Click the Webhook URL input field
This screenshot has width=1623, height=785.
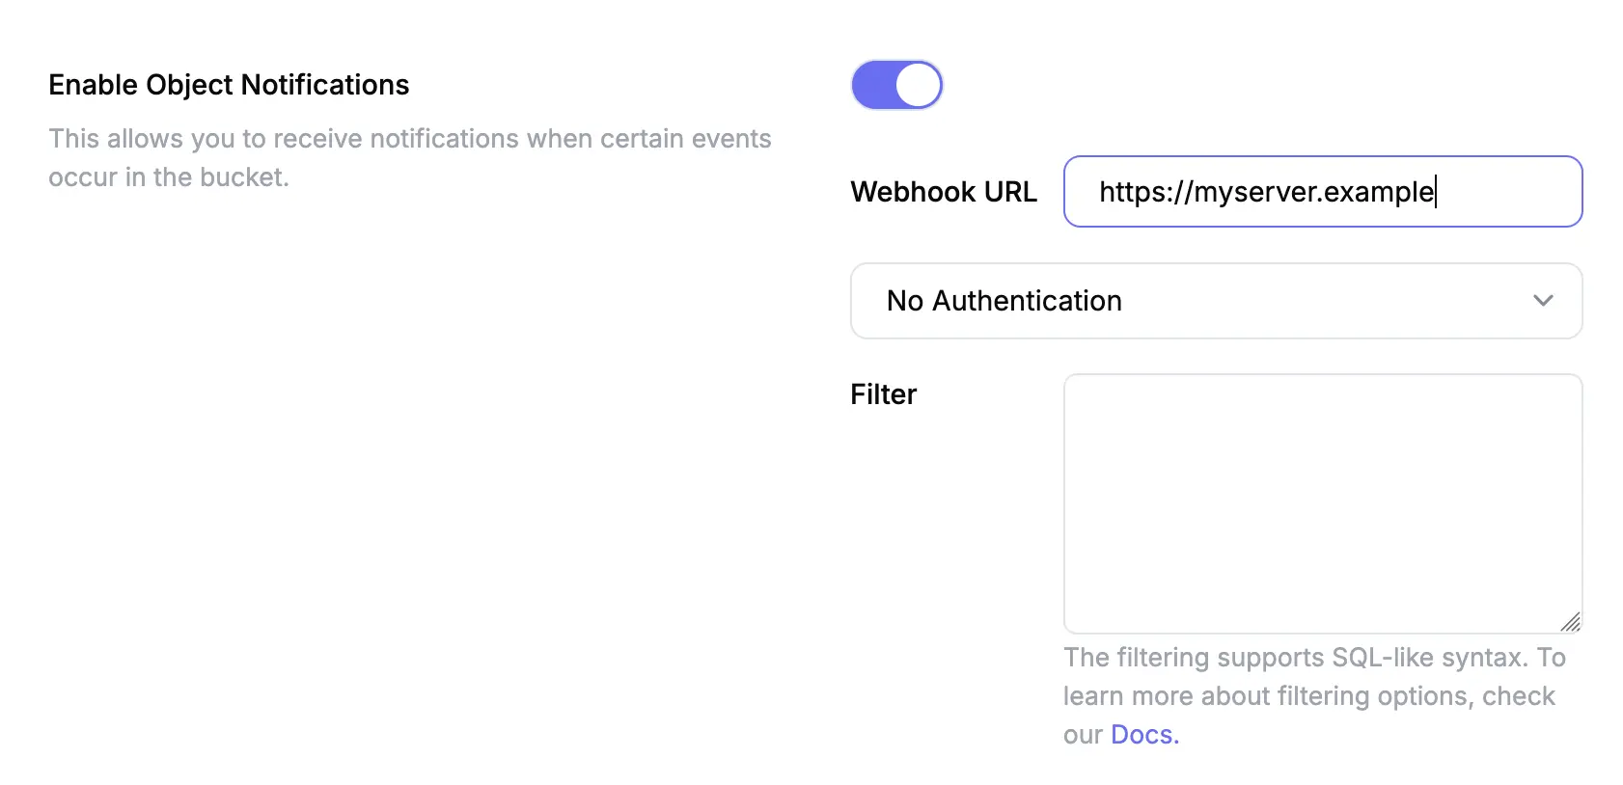pos(1323,192)
